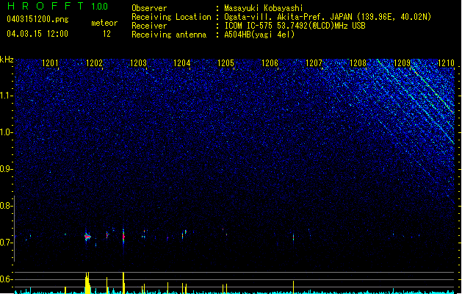Image resolution: width=462 pixels, height=294 pixels.
Task: Click the 0.8 kHz axis label
Action: click(7, 206)
